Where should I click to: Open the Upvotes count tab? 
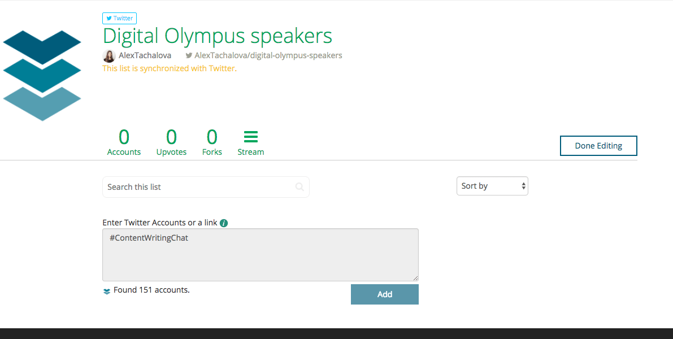tap(171, 142)
